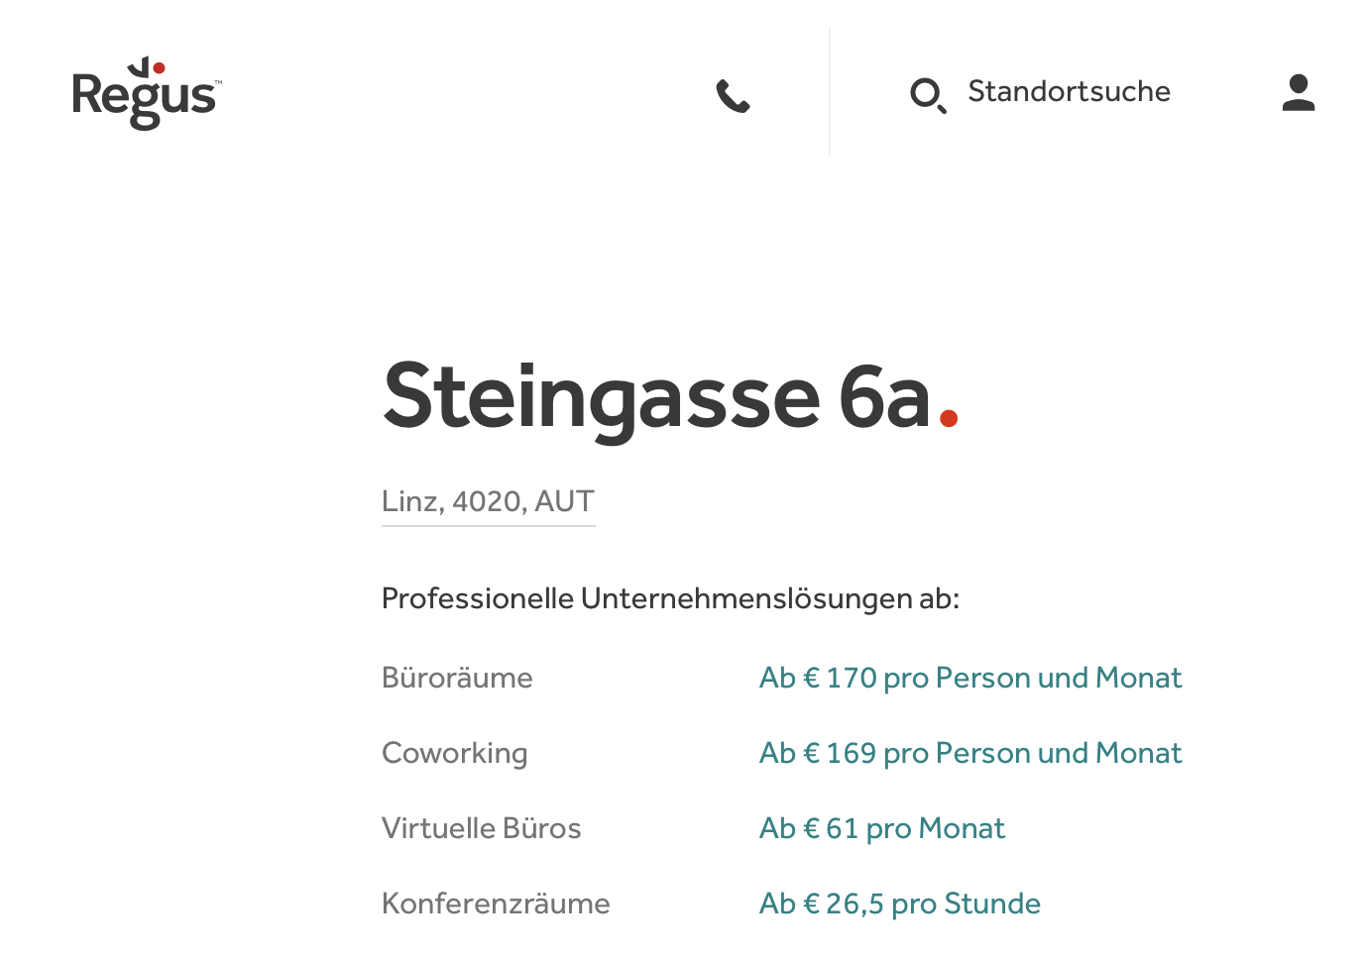Select the Coworking price Ab € 169 link

(970, 753)
